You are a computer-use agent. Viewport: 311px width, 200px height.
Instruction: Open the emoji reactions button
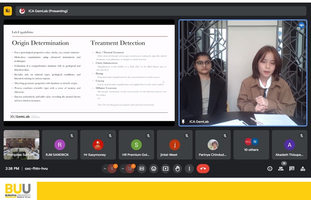point(154,169)
